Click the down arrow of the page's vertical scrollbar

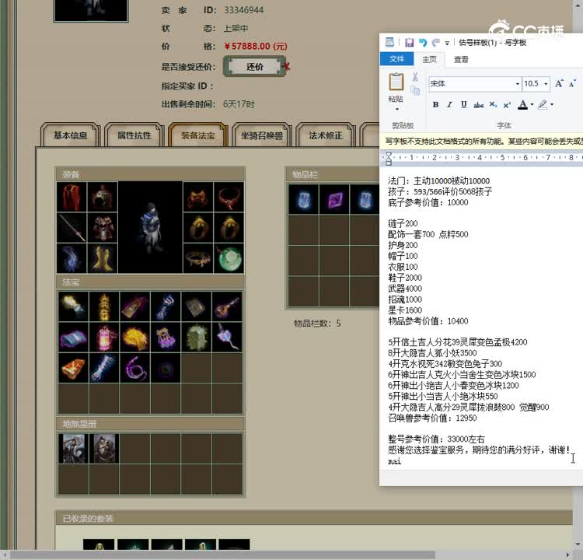coord(578,544)
